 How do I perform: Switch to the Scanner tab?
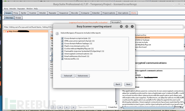click(x=33, y=13)
